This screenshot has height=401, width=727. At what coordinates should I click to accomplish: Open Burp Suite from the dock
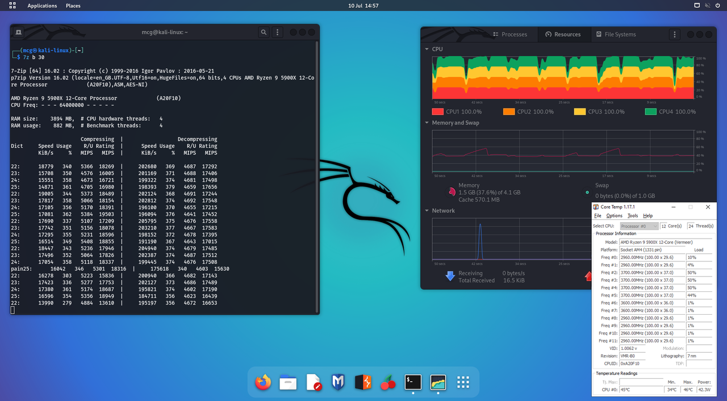coord(363,382)
